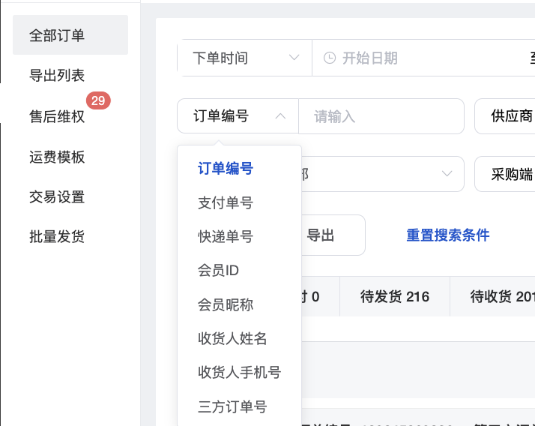Switch to the 待发货 216 tab
Image resolution: width=535 pixels, height=426 pixels.
(395, 297)
